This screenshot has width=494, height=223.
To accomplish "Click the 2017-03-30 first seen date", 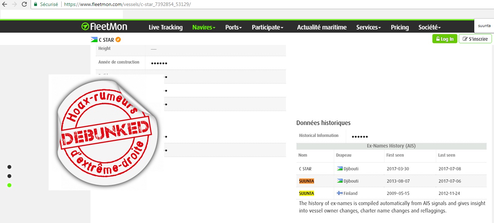I will click(398, 169).
